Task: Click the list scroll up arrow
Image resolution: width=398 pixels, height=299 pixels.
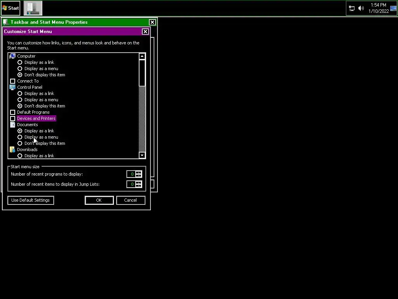Action: click(142, 56)
